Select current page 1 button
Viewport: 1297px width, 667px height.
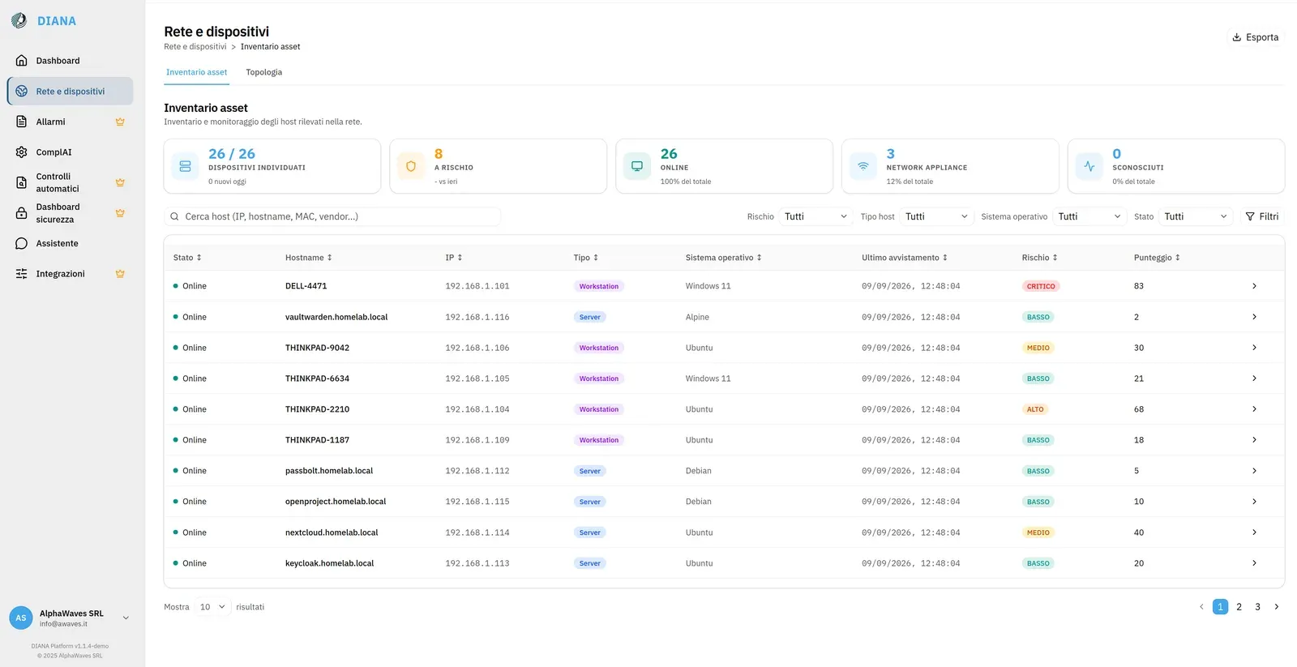click(x=1220, y=607)
